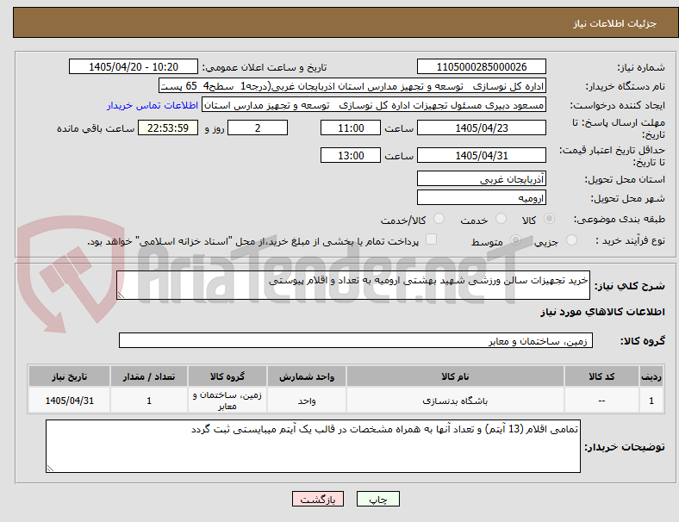Click the چاپ print button
Viewport: 679px width, 522px height.
click(x=378, y=499)
